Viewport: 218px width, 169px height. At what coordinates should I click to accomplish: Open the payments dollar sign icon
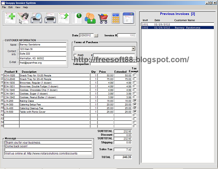(77, 18)
